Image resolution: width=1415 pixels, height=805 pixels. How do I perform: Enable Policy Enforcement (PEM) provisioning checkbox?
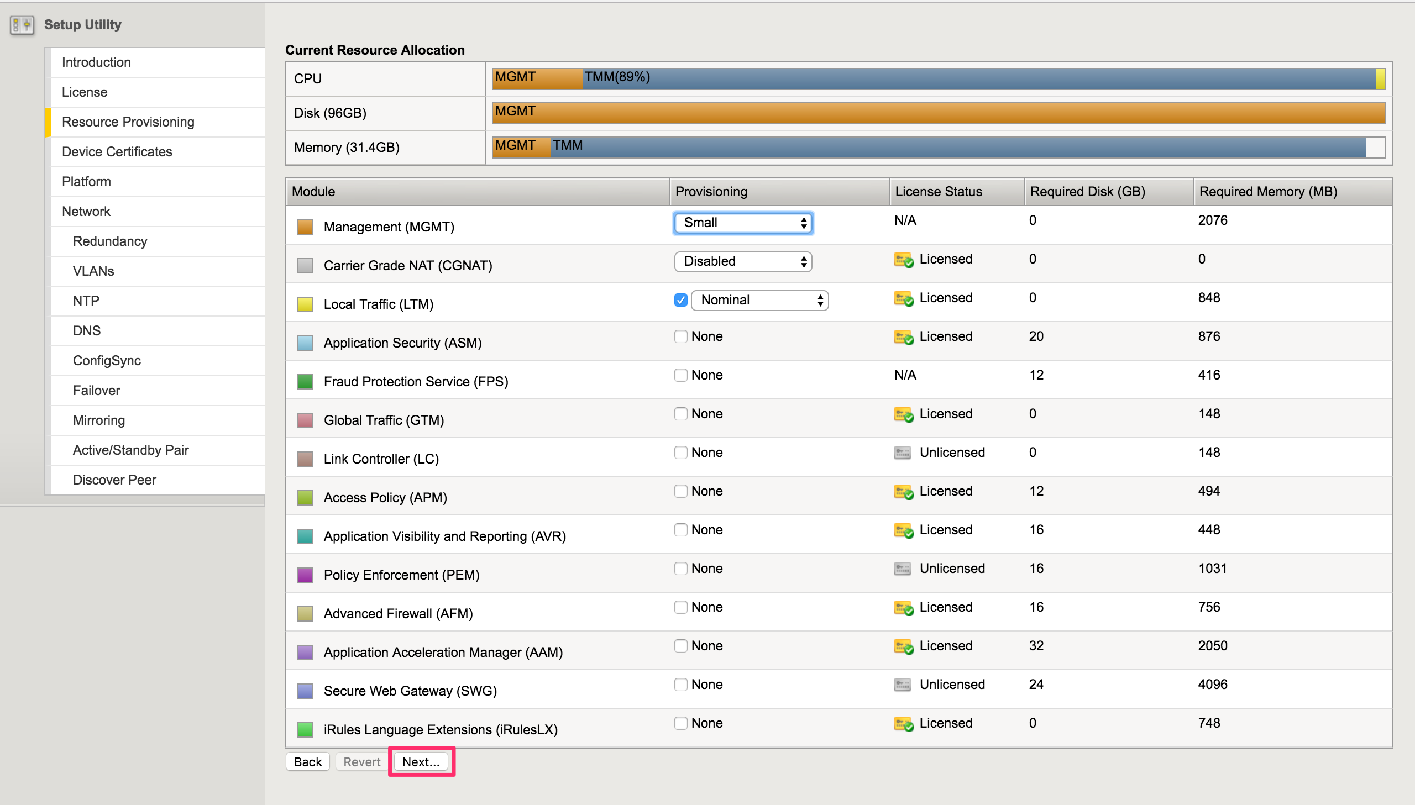tap(680, 569)
